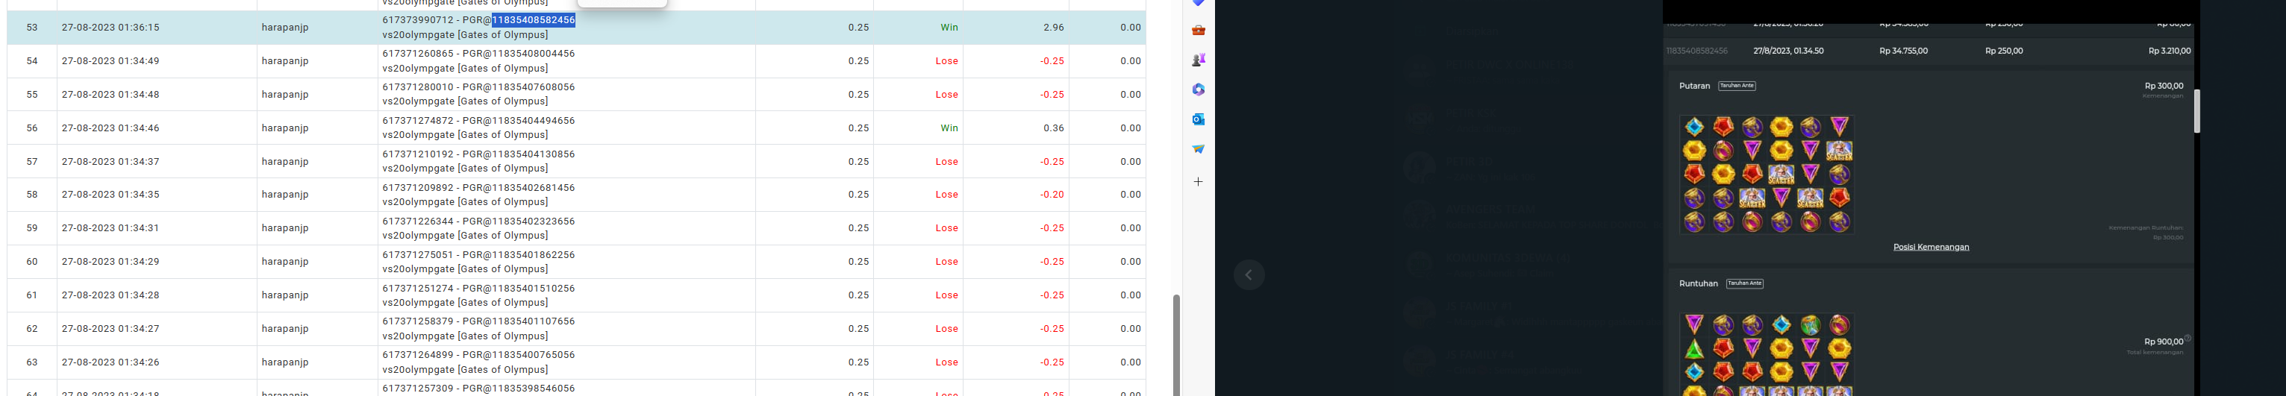Open the red toolbox sidebar icon
The image size is (2286, 396).
tap(1198, 30)
